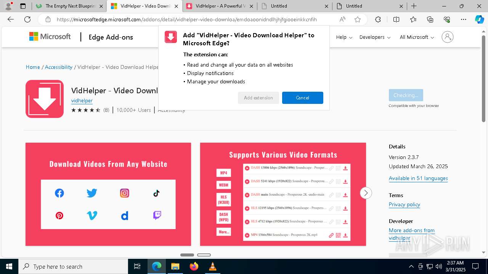
Task: Launch Copilot sidebar icon
Action: click(x=479, y=19)
